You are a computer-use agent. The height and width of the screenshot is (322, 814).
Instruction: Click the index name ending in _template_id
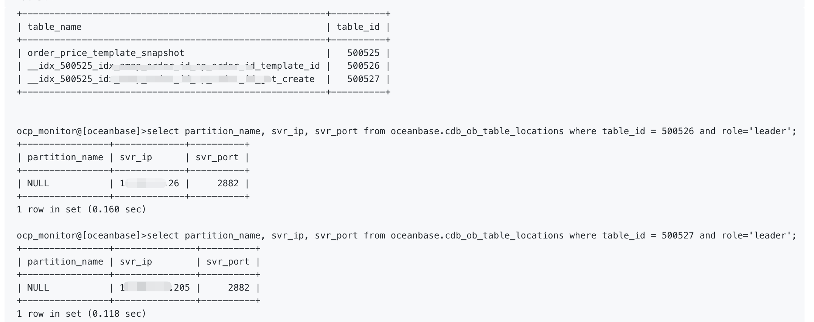[174, 66]
